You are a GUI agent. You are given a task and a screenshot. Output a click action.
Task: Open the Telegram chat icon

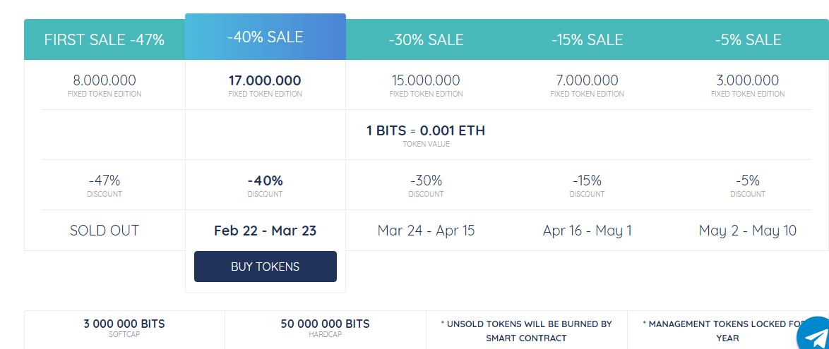click(x=815, y=336)
